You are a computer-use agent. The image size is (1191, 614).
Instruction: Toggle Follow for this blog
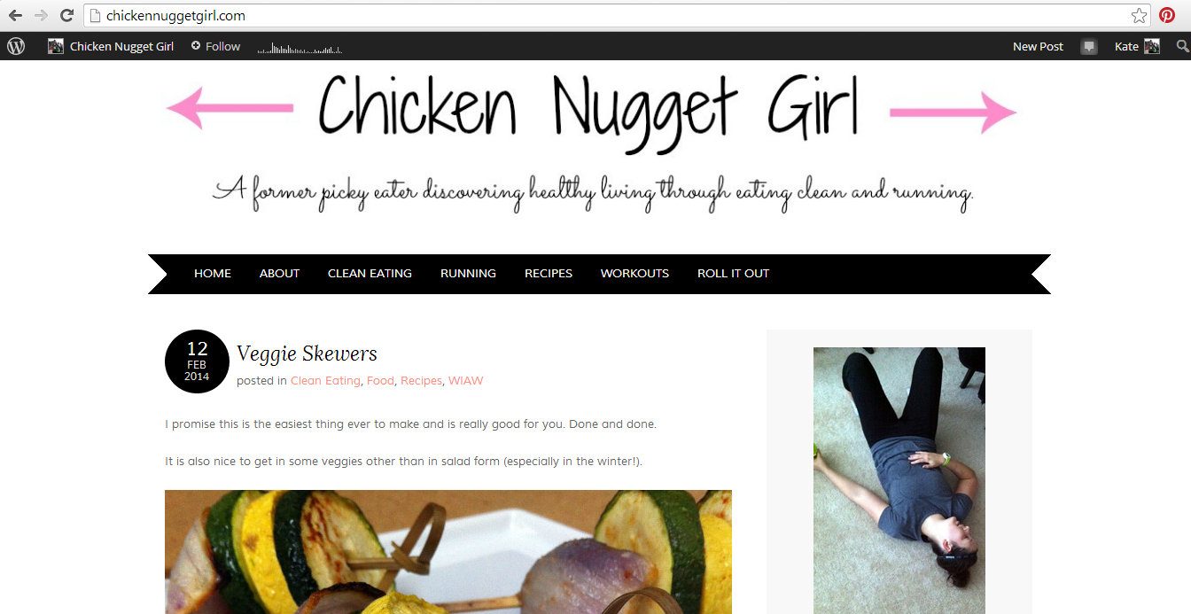click(215, 46)
